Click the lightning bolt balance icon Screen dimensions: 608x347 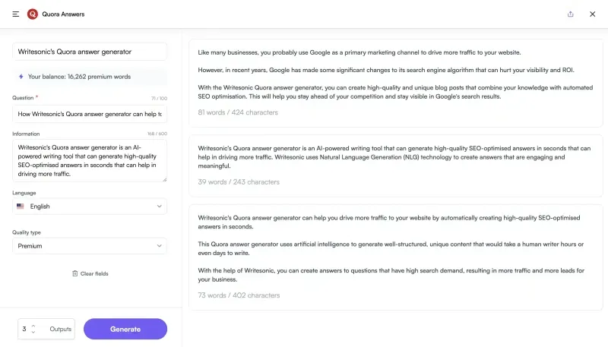21,77
